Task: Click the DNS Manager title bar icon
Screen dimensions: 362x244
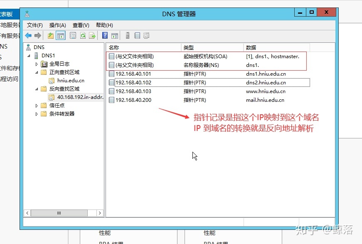Action: [x=27, y=14]
